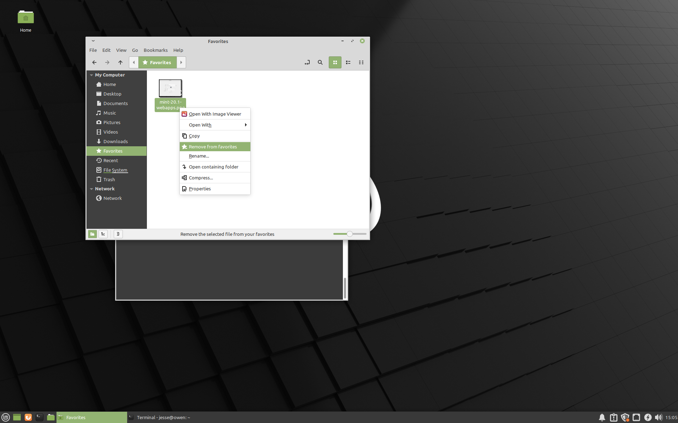Image resolution: width=678 pixels, height=423 pixels.
Task: Select the mint-20.1-webapps.png thumbnail
Action: click(x=171, y=88)
